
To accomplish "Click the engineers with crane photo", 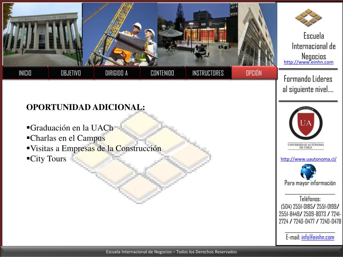I will point(120,34).
